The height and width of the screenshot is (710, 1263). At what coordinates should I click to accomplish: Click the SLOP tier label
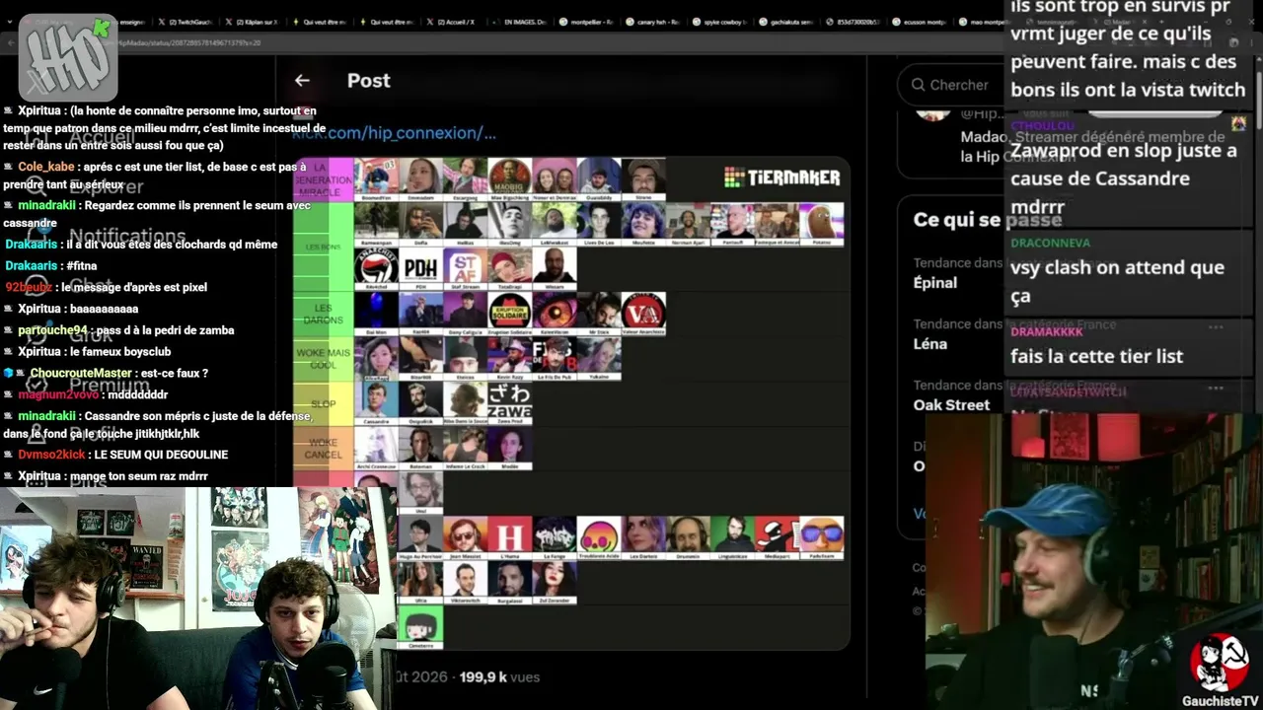(x=323, y=403)
